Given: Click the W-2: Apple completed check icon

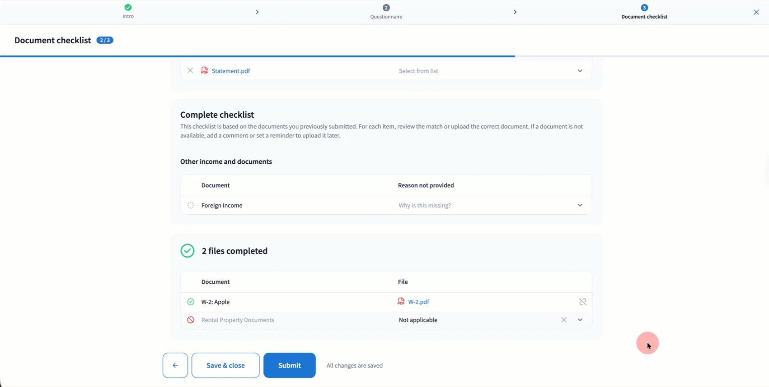Looking at the screenshot, I should [x=191, y=302].
